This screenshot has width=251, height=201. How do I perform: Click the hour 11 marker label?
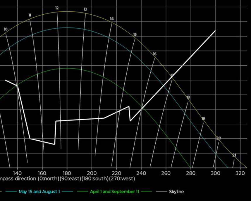point(30,15)
